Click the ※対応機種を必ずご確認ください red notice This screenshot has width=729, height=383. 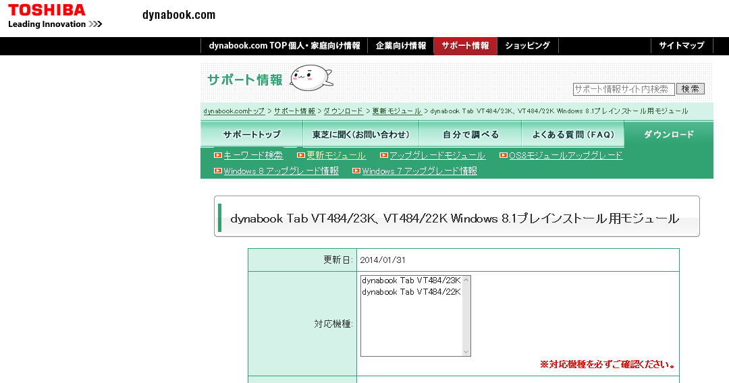(607, 365)
